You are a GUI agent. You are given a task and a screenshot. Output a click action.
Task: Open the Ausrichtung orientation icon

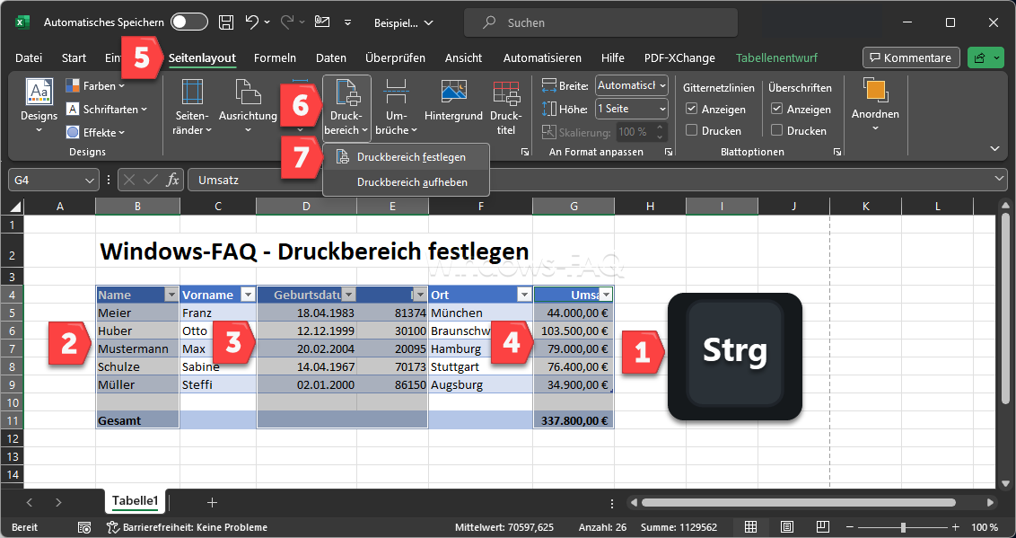point(247,93)
